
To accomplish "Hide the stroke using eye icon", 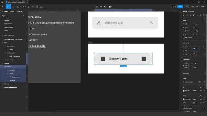I will tap(201, 99).
